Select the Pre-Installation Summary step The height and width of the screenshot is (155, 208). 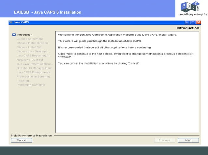click(x=34, y=77)
